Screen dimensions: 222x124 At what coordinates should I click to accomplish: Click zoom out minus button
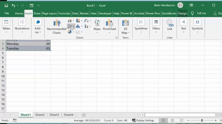(188, 121)
